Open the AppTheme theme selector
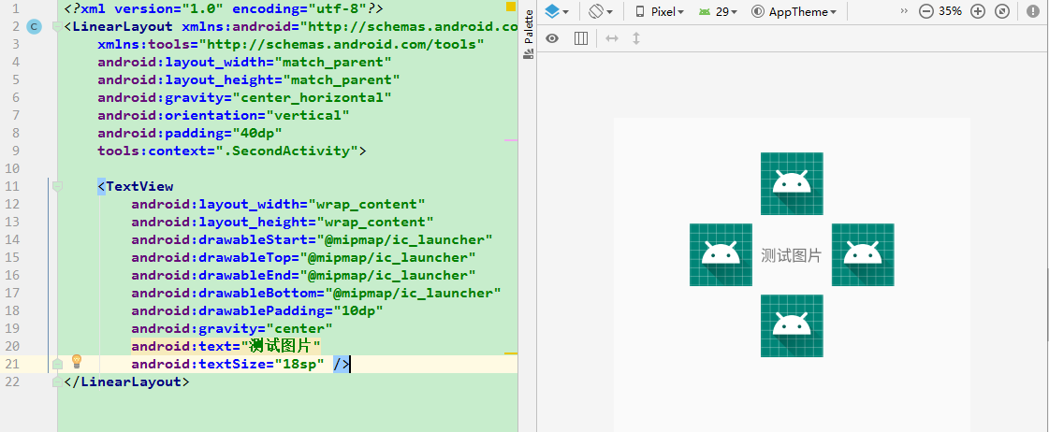The height and width of the screenshot is (432, 1049). coord(794,11)
